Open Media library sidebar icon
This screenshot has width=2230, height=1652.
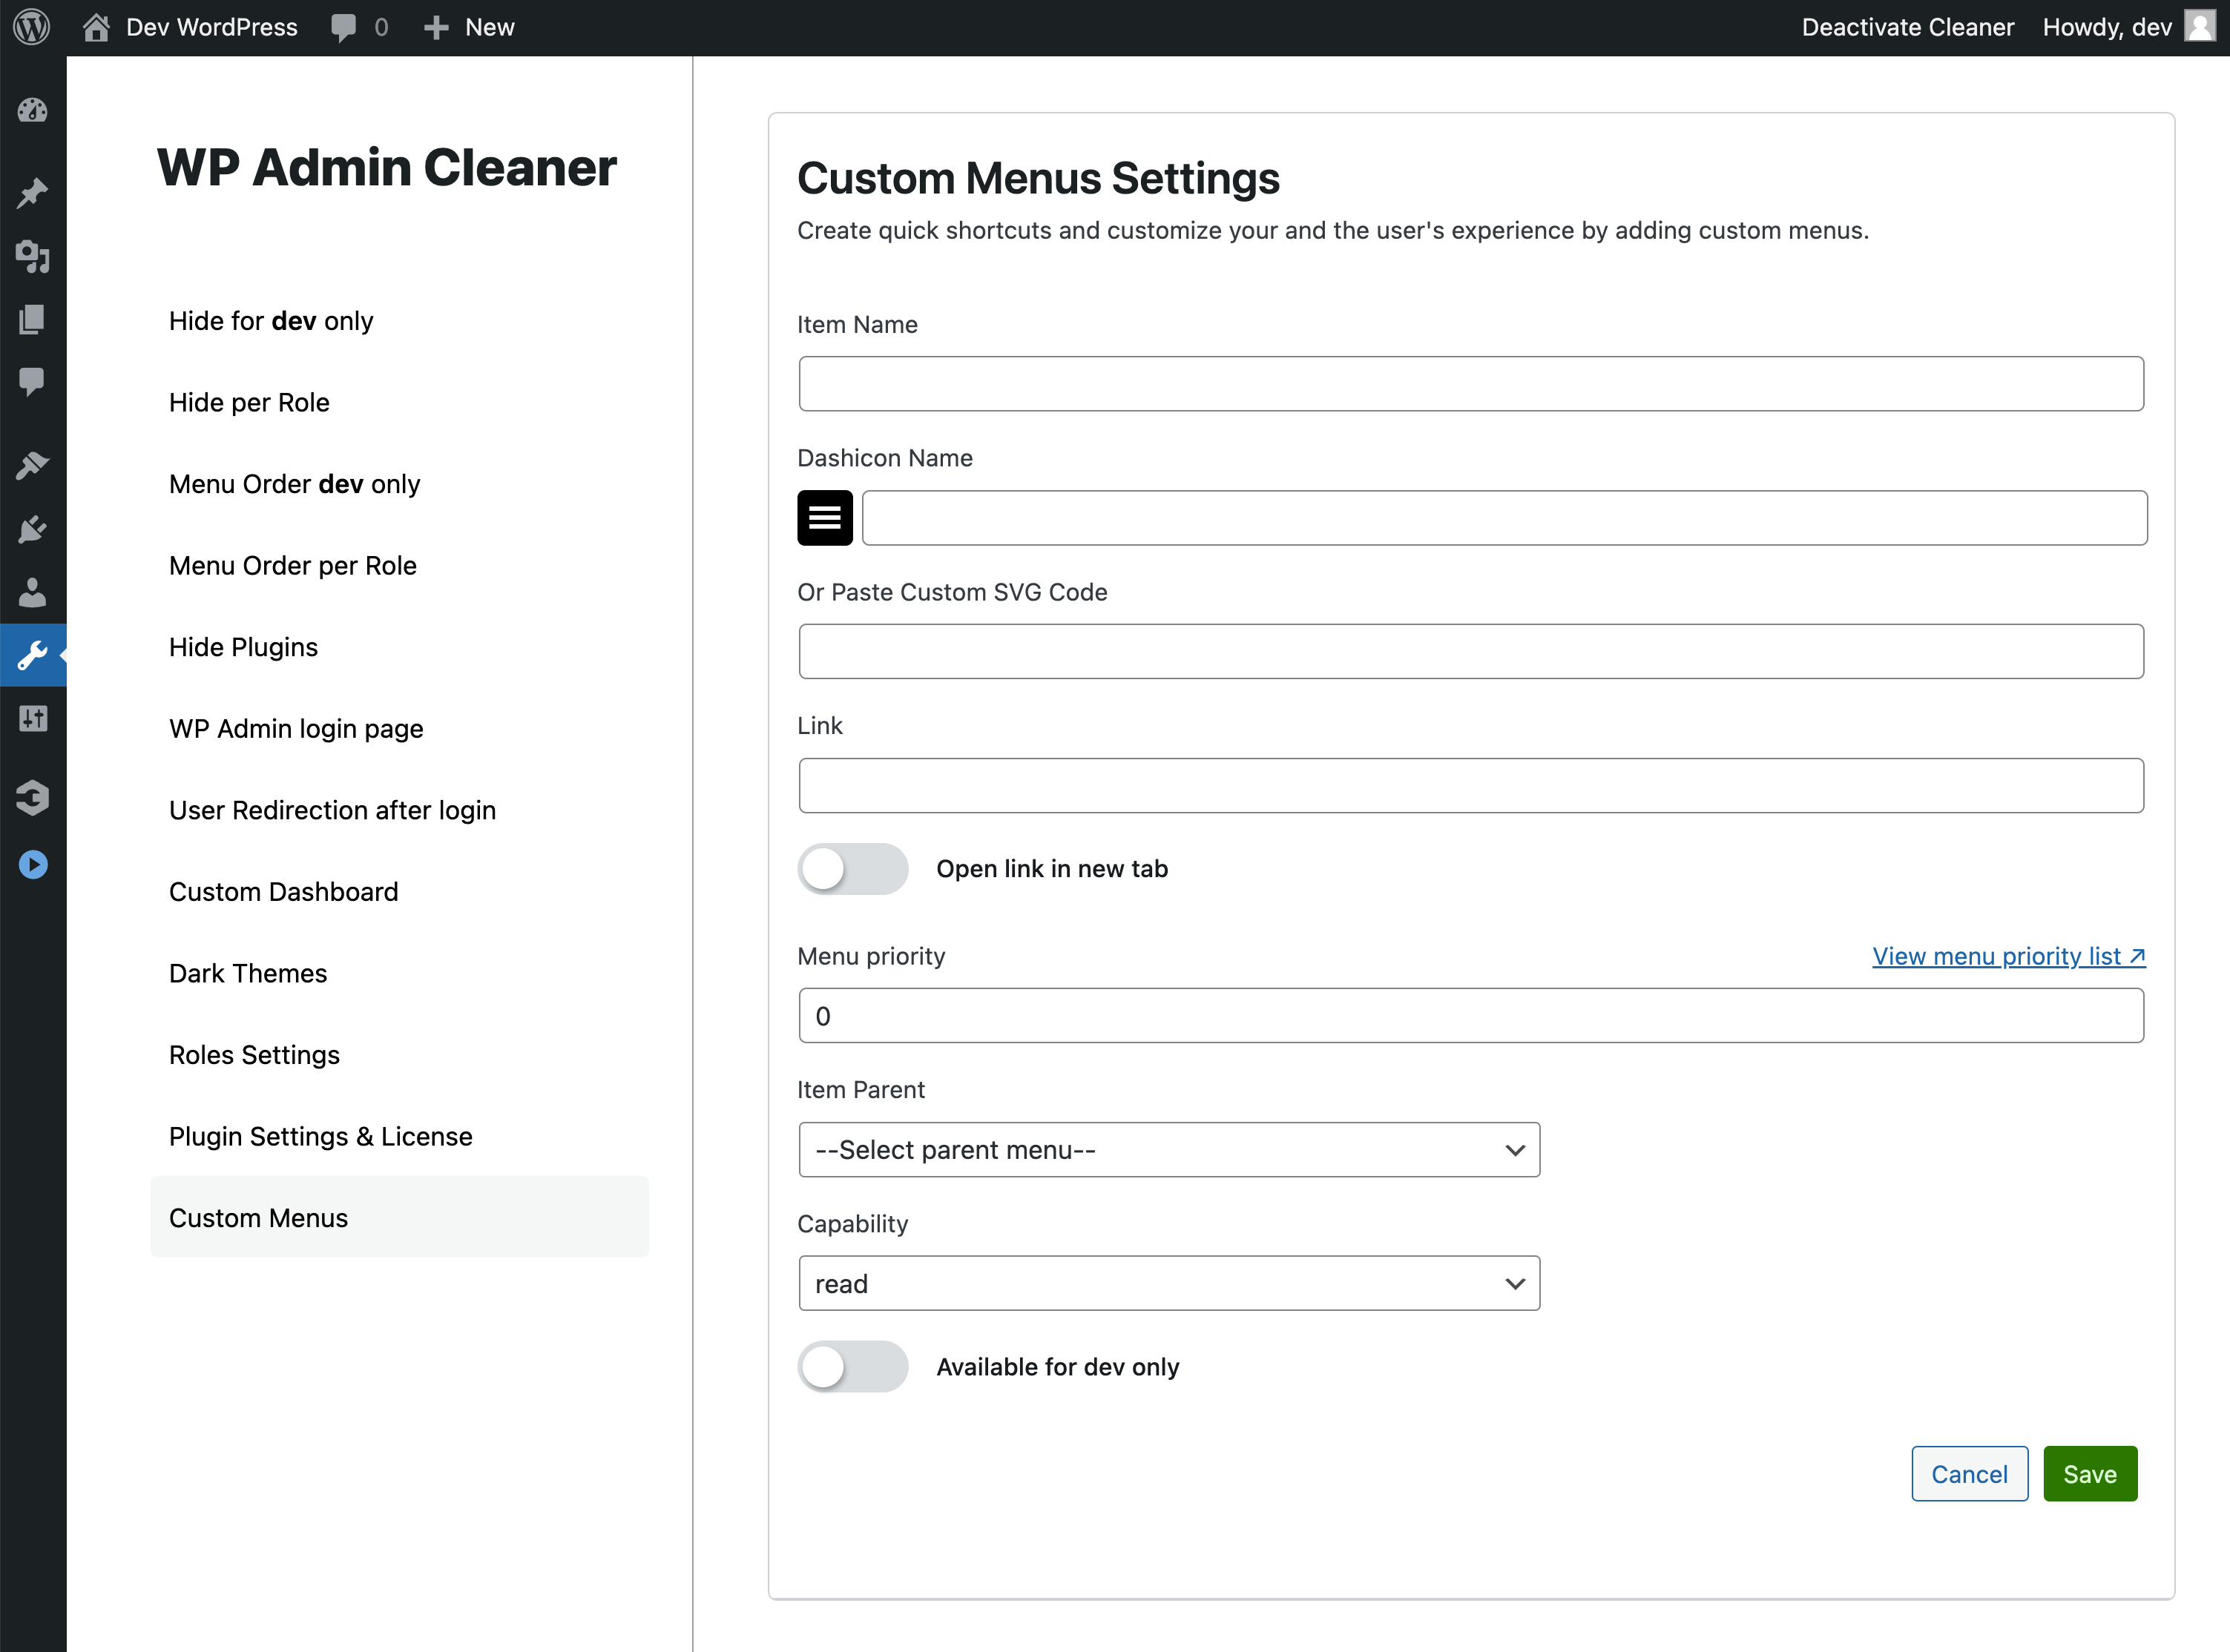click(33, 256)
